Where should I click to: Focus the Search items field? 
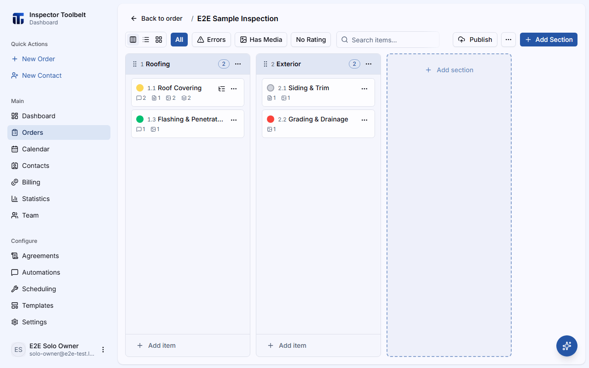388,40
